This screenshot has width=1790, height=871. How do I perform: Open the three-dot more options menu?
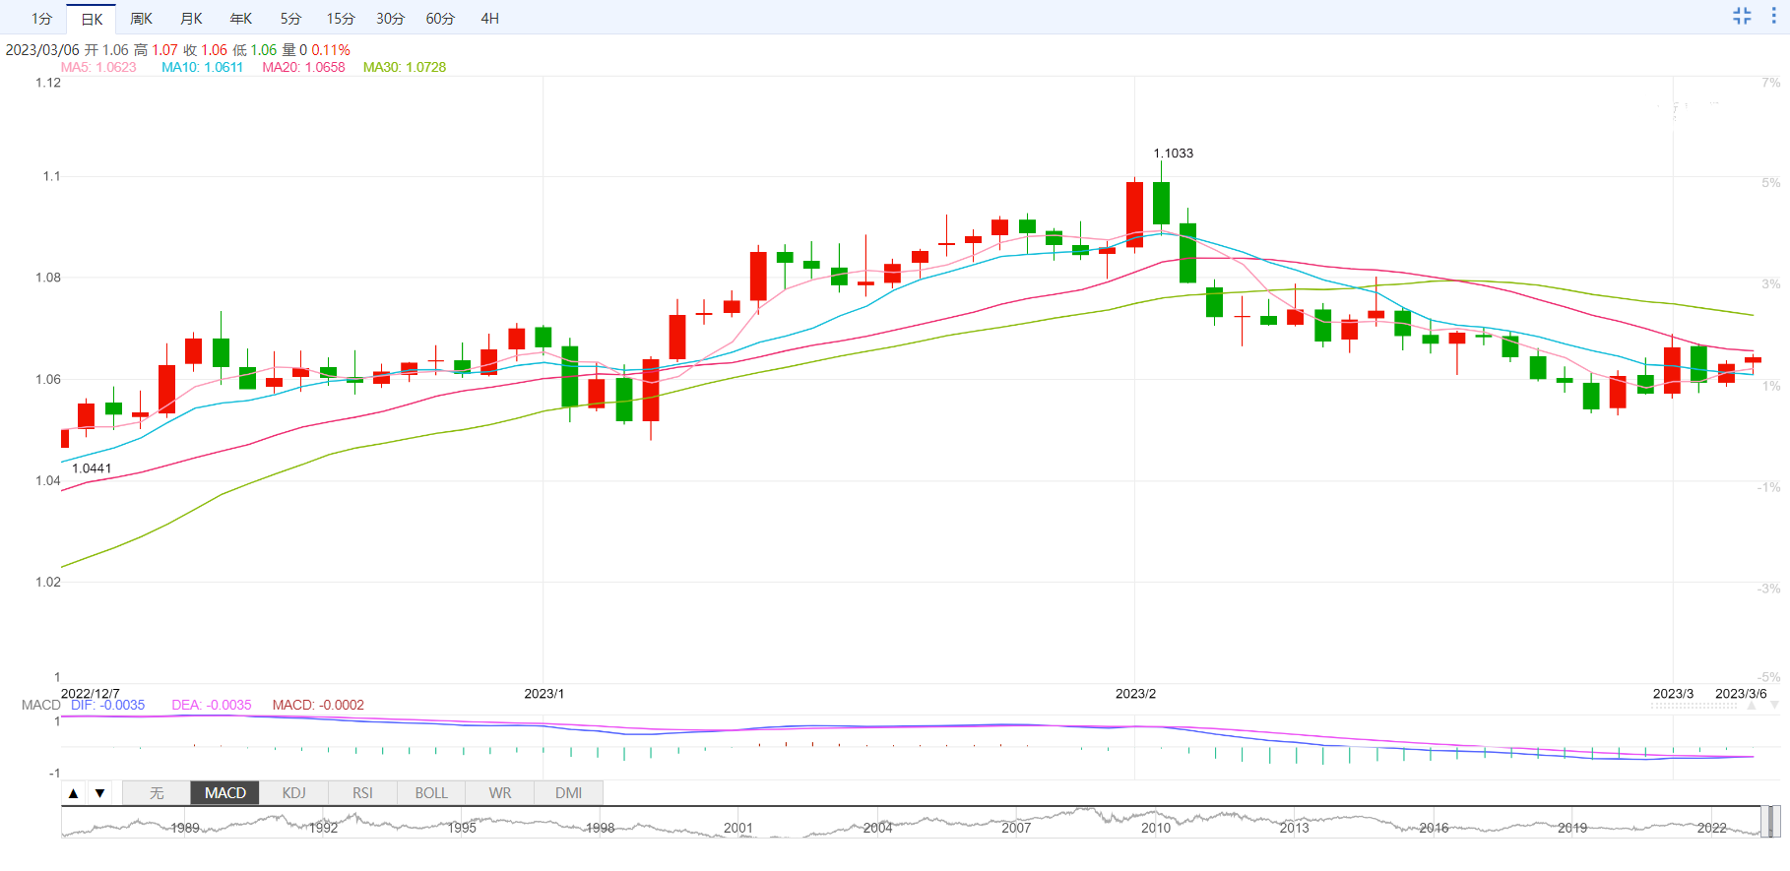[1774, 16]
